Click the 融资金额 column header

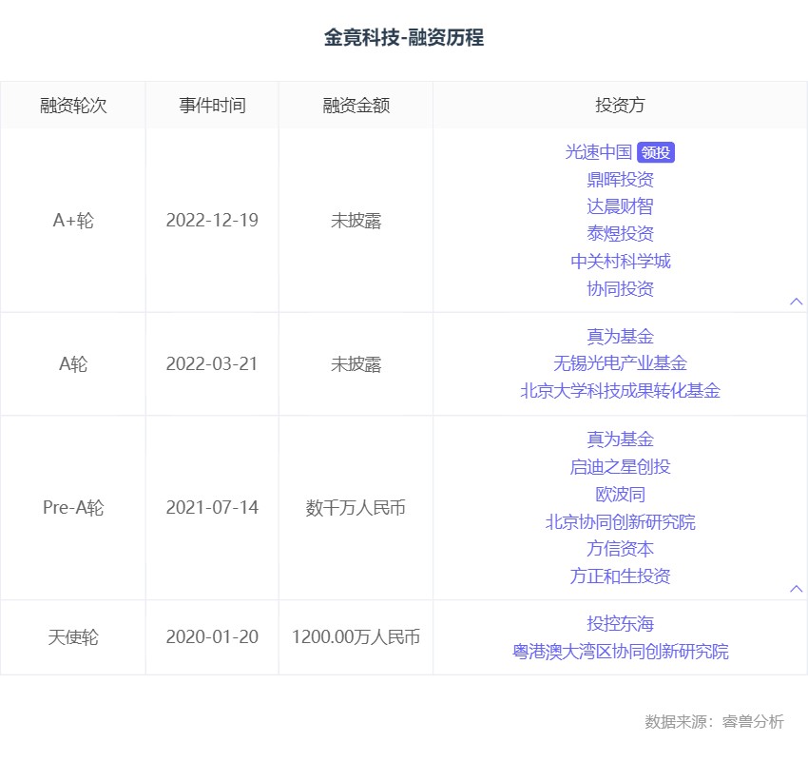click(356, 106)
